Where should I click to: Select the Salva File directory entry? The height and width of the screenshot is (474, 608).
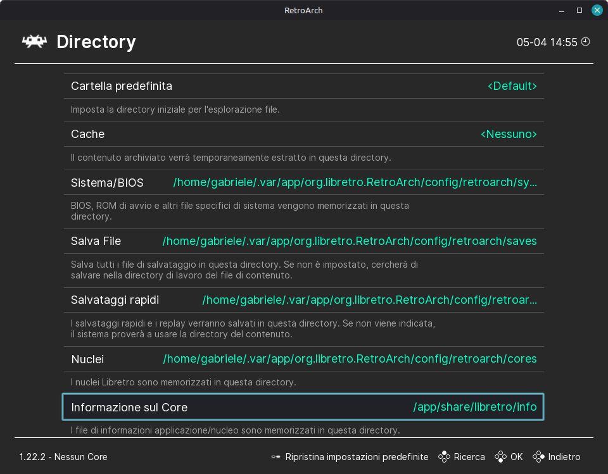click(303, 241)
